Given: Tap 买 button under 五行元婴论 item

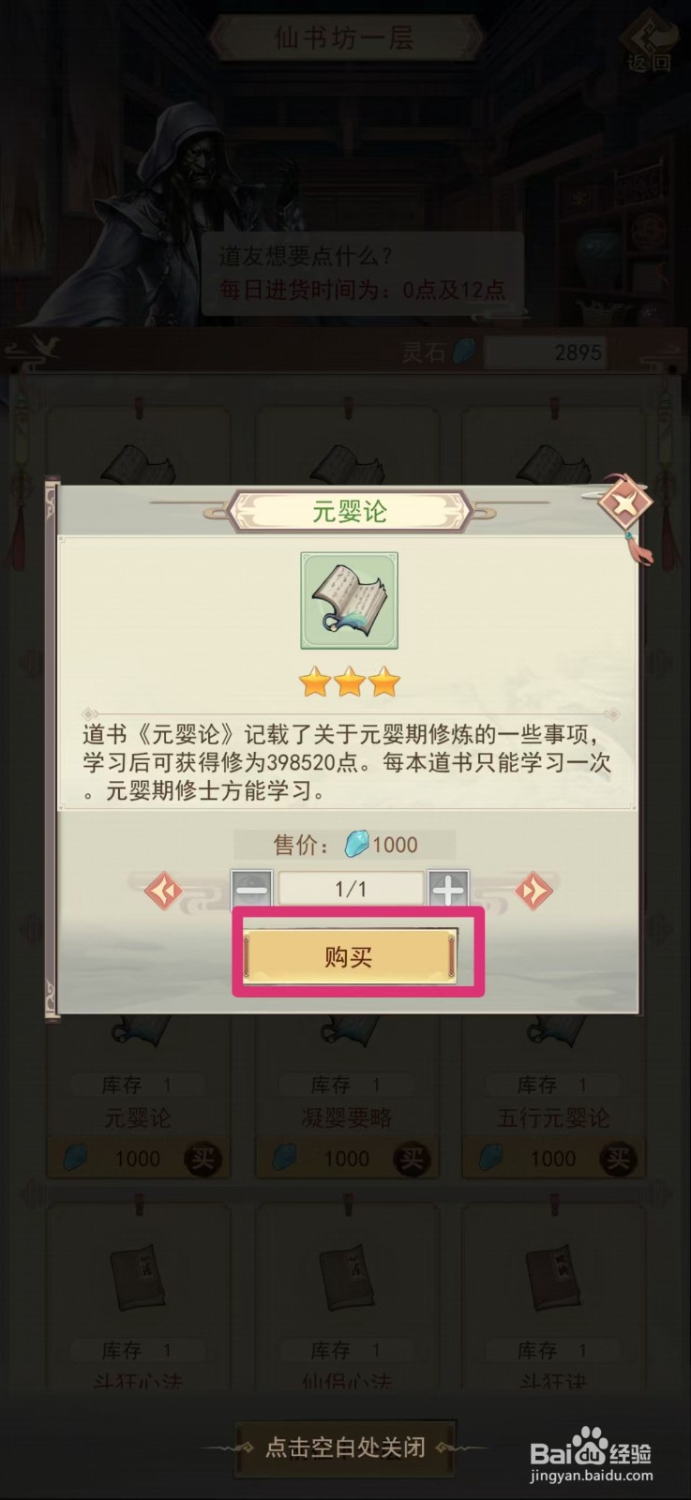Looking at the screenshot, I should click(618, 1159).
